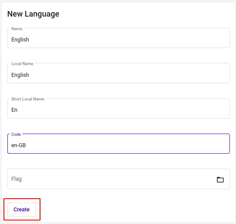This screenshot has width=236, height=224.
Task: Focus the Name input field
Action: click(x=118, y=38)
